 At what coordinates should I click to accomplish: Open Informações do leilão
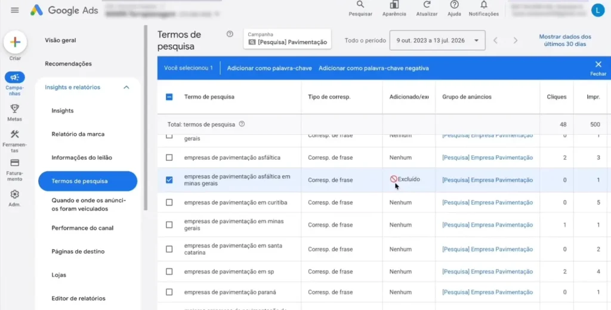tap(82, 158)
